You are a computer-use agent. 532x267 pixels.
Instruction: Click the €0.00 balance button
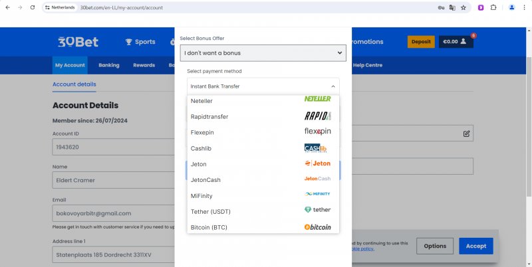pos(456,42)
